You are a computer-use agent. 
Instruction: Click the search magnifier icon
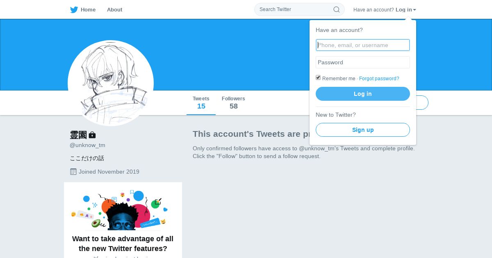click(x=336, y=9)
